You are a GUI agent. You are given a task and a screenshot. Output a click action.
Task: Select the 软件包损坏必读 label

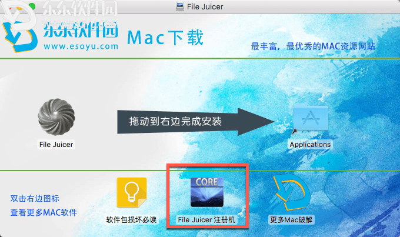click(x=131, y=220)
